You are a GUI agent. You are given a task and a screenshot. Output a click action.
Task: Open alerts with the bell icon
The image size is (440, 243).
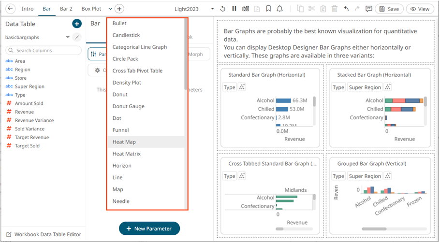[x=280, y=9]
